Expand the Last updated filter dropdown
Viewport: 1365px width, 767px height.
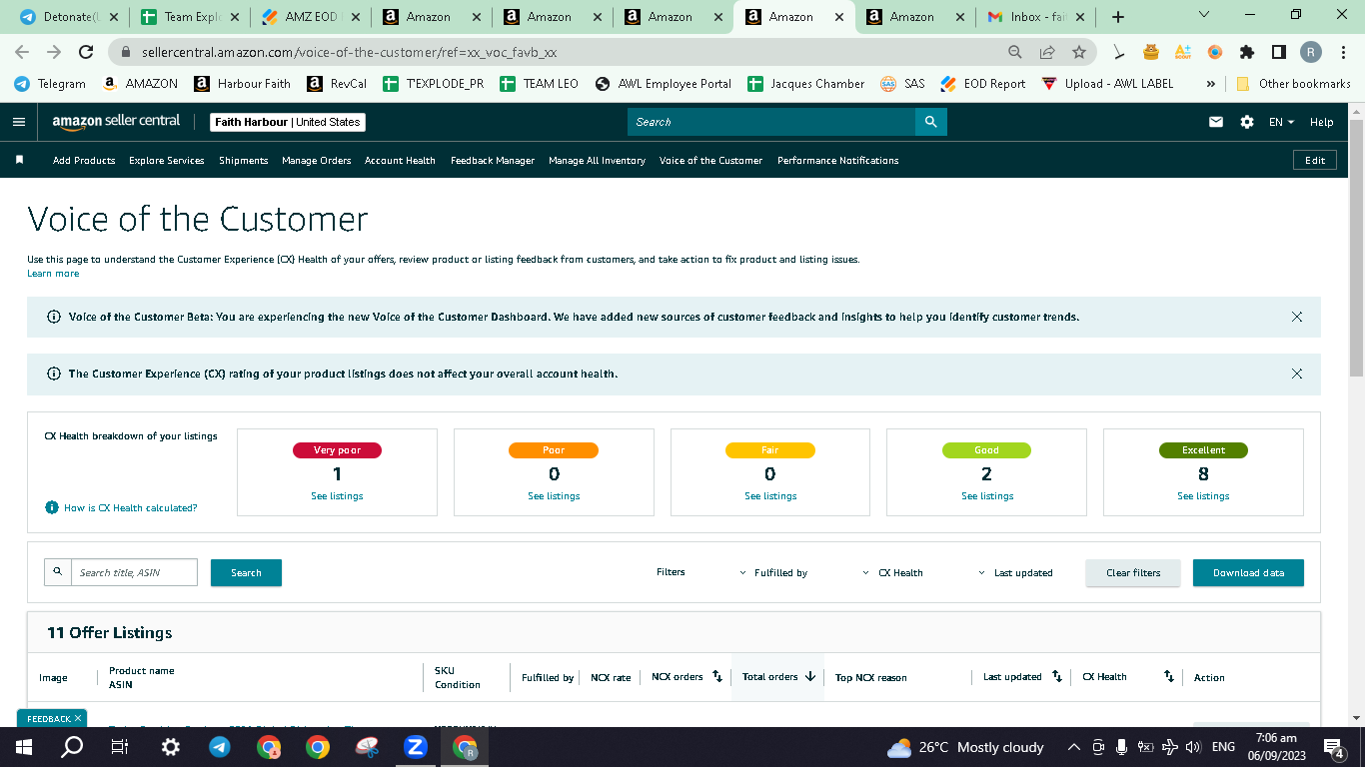point(1015,573)
